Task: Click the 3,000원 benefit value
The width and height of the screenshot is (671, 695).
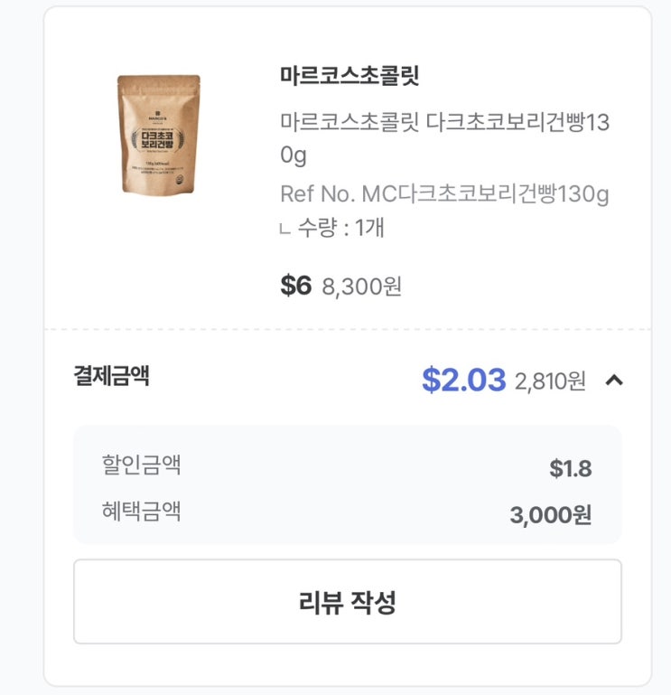Action: tap(551, 515)
